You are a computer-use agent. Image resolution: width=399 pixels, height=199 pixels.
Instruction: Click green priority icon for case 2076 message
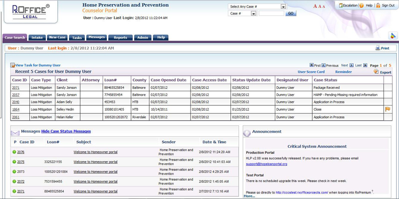pos(14,152)
